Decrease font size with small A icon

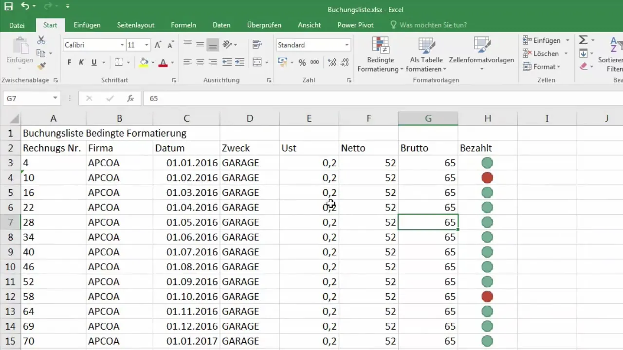coord(170,45)
